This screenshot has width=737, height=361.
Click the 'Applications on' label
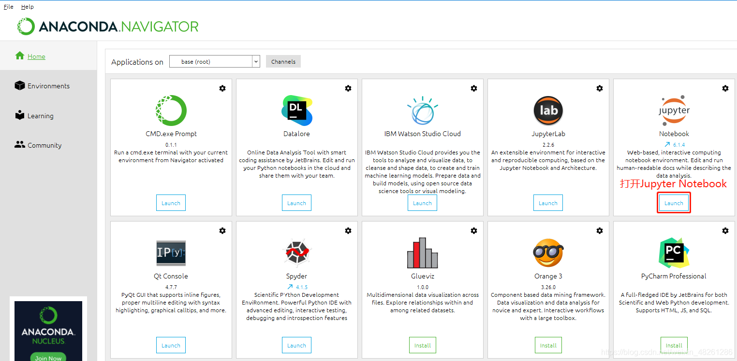[137, 62]
